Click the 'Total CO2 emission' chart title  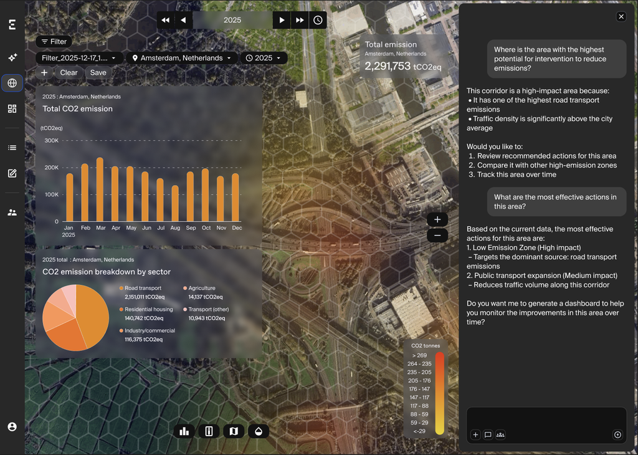77,108
